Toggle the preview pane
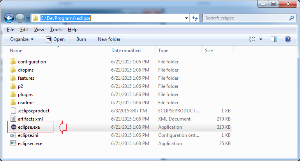The height and width of the screenshot is (161, 300). (274, 39)
